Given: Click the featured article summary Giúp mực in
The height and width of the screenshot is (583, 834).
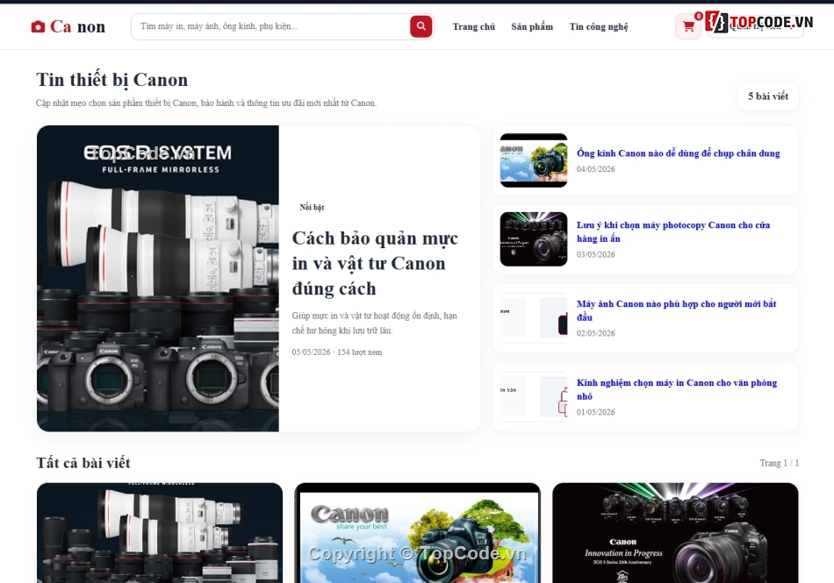Looking at the screenshot, I should click(x=375, y=323).
